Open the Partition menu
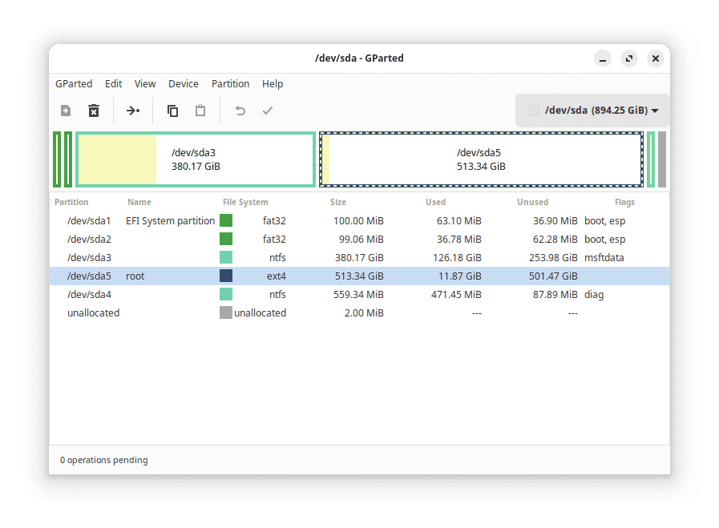The image size is (719, 528). (x=230, y=84)
